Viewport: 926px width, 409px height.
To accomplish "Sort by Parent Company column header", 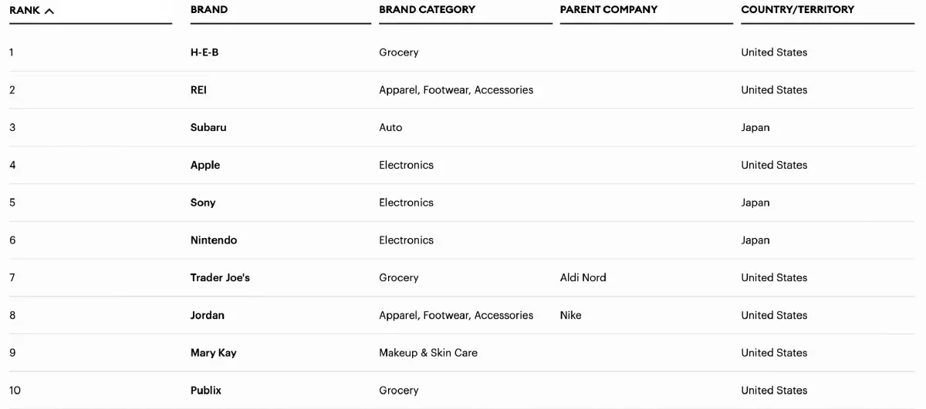I will pos(608,10).
